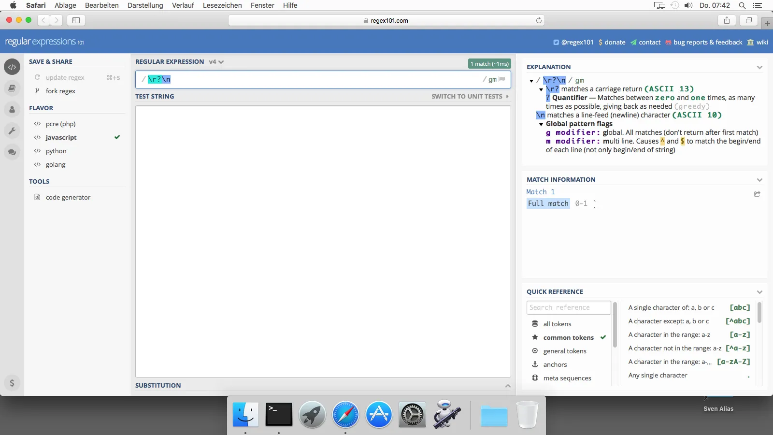Open the wiki link
Image resolution: width=773 pixels, height=435 pixels.
(x=758, y=43)
